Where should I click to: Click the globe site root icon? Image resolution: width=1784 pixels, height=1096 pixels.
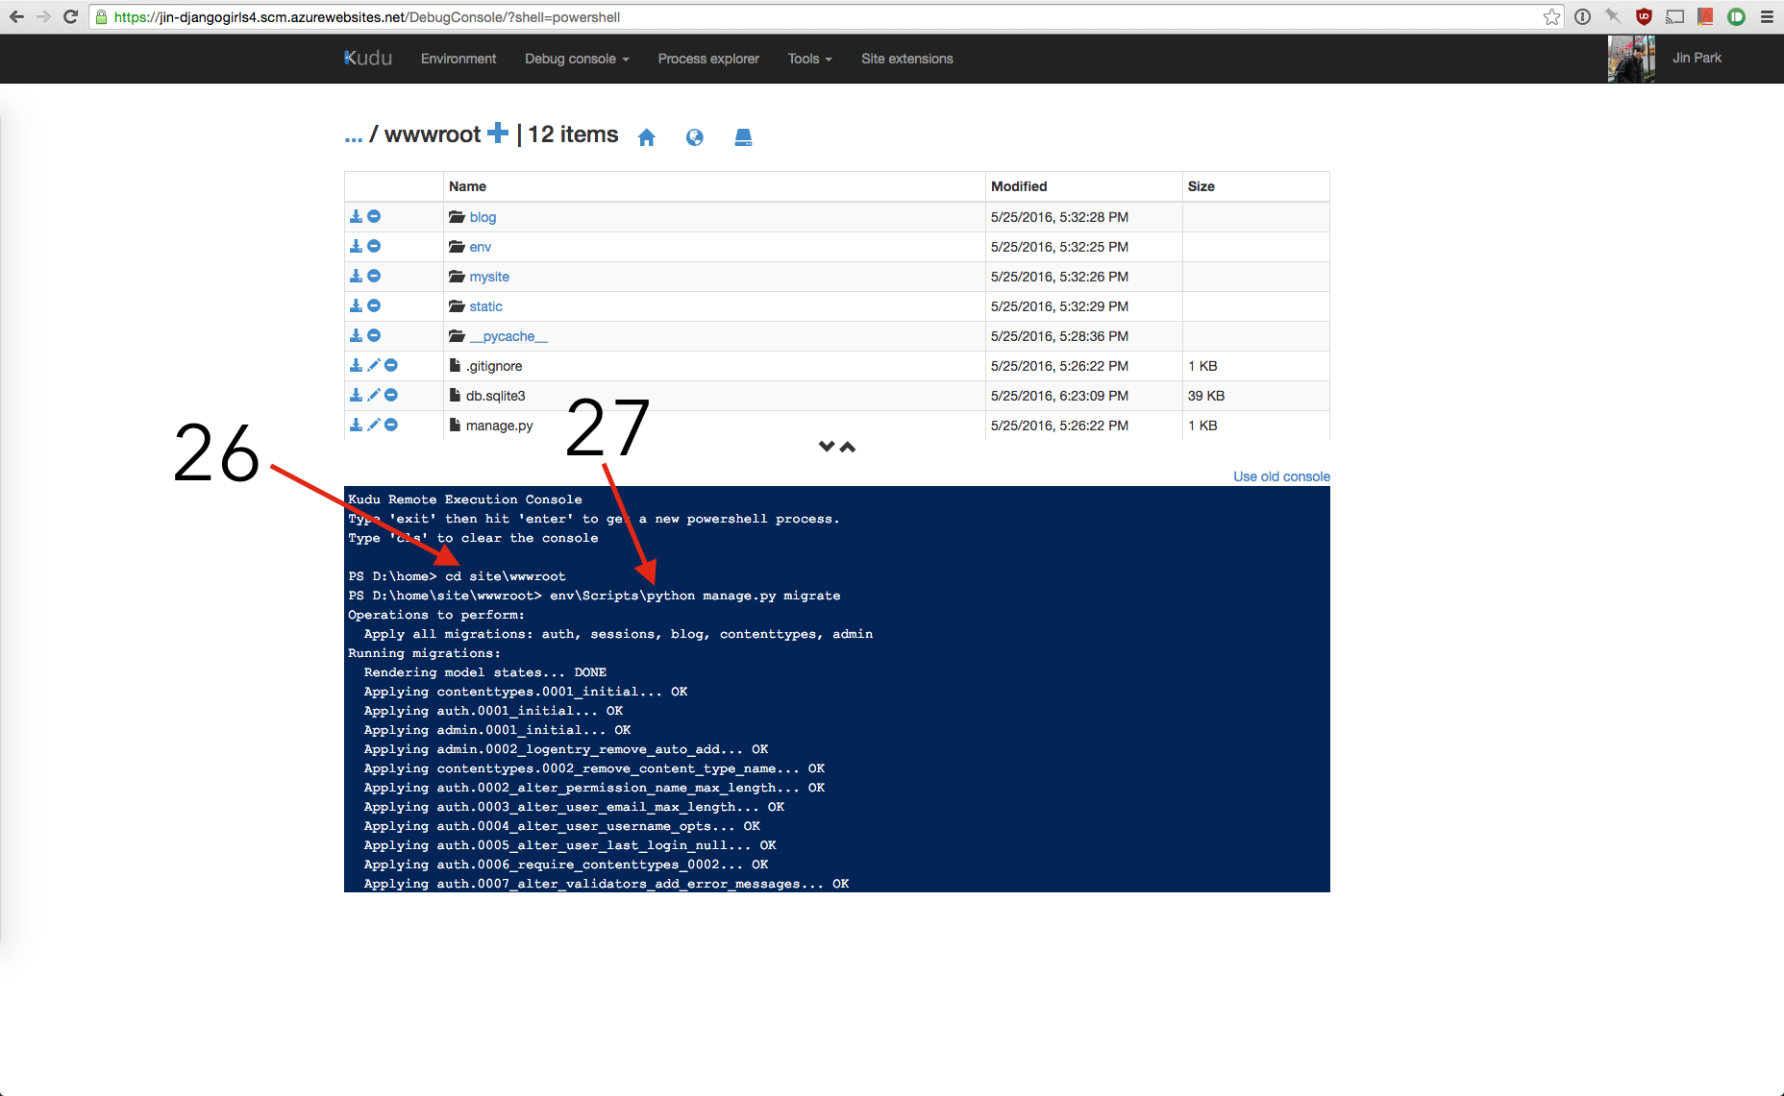point(694,137)
